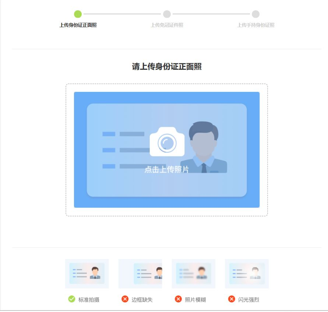Select the green first step circle

[78, 14]
